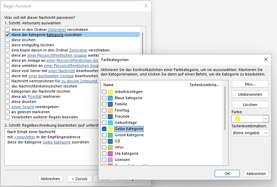277x187 pixels.
Task: Click the pink Lila Kategorie color icon
Action: coord(110,154)
